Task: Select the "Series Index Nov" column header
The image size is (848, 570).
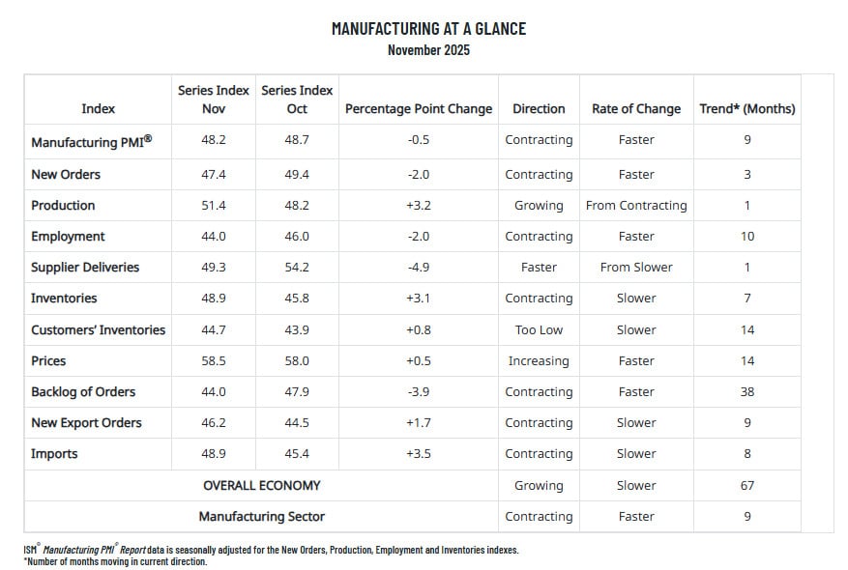Action: tap(213, 100)
